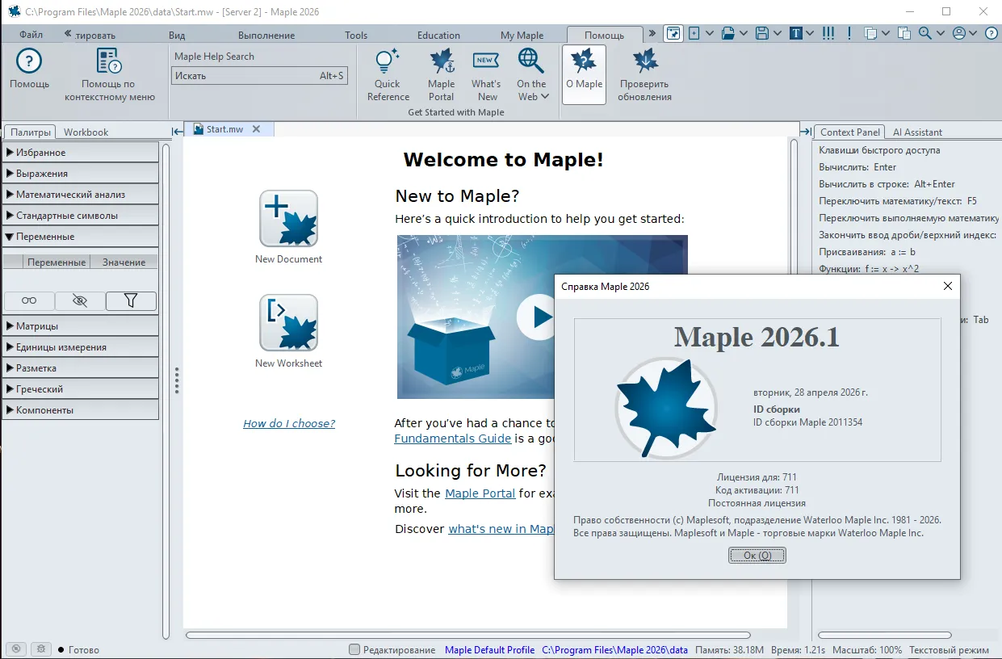Click the glasses show-variables button
Image resolution: width=1002 pixels, height=659 pixels.
click(29, 300)
